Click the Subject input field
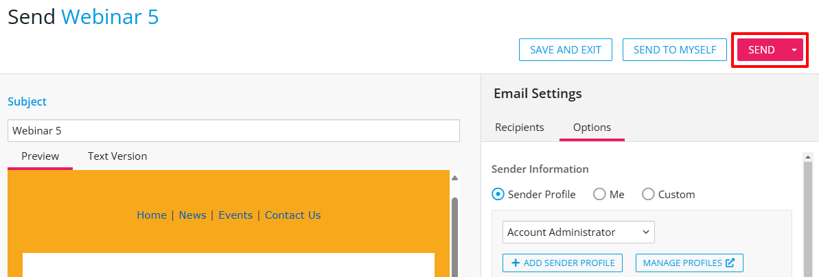Viewport: 819px width, 277px height. [233, 130]
